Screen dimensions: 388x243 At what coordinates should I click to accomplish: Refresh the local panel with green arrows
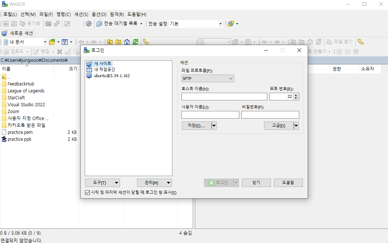pyautogui.click(x=135, y=42)
